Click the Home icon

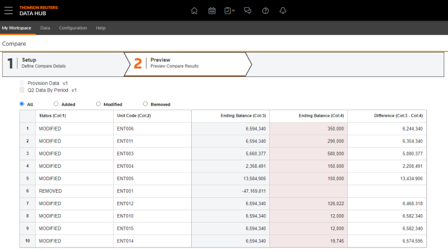tap(194, 11)
